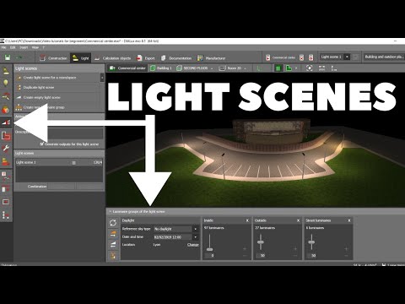The height and width of the screenshot is (304, 405).
Task: Open the red curve diagram sidebar tool
Action: point(6,176)
